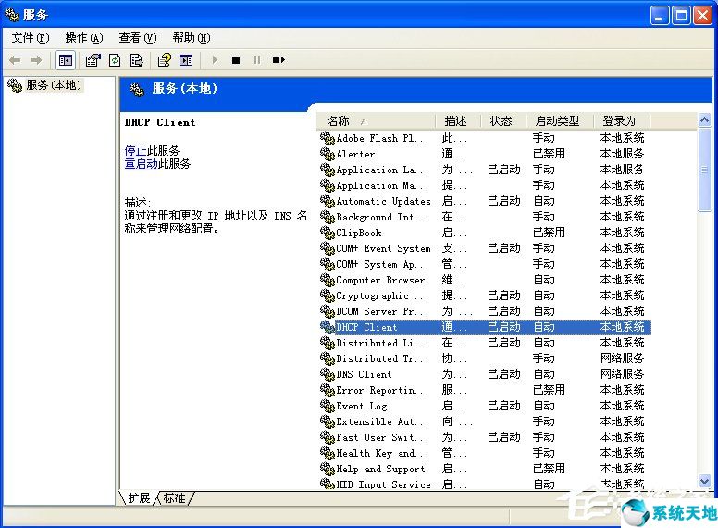
Task: Click the Help and Support service name
Action: pos(380,469)
